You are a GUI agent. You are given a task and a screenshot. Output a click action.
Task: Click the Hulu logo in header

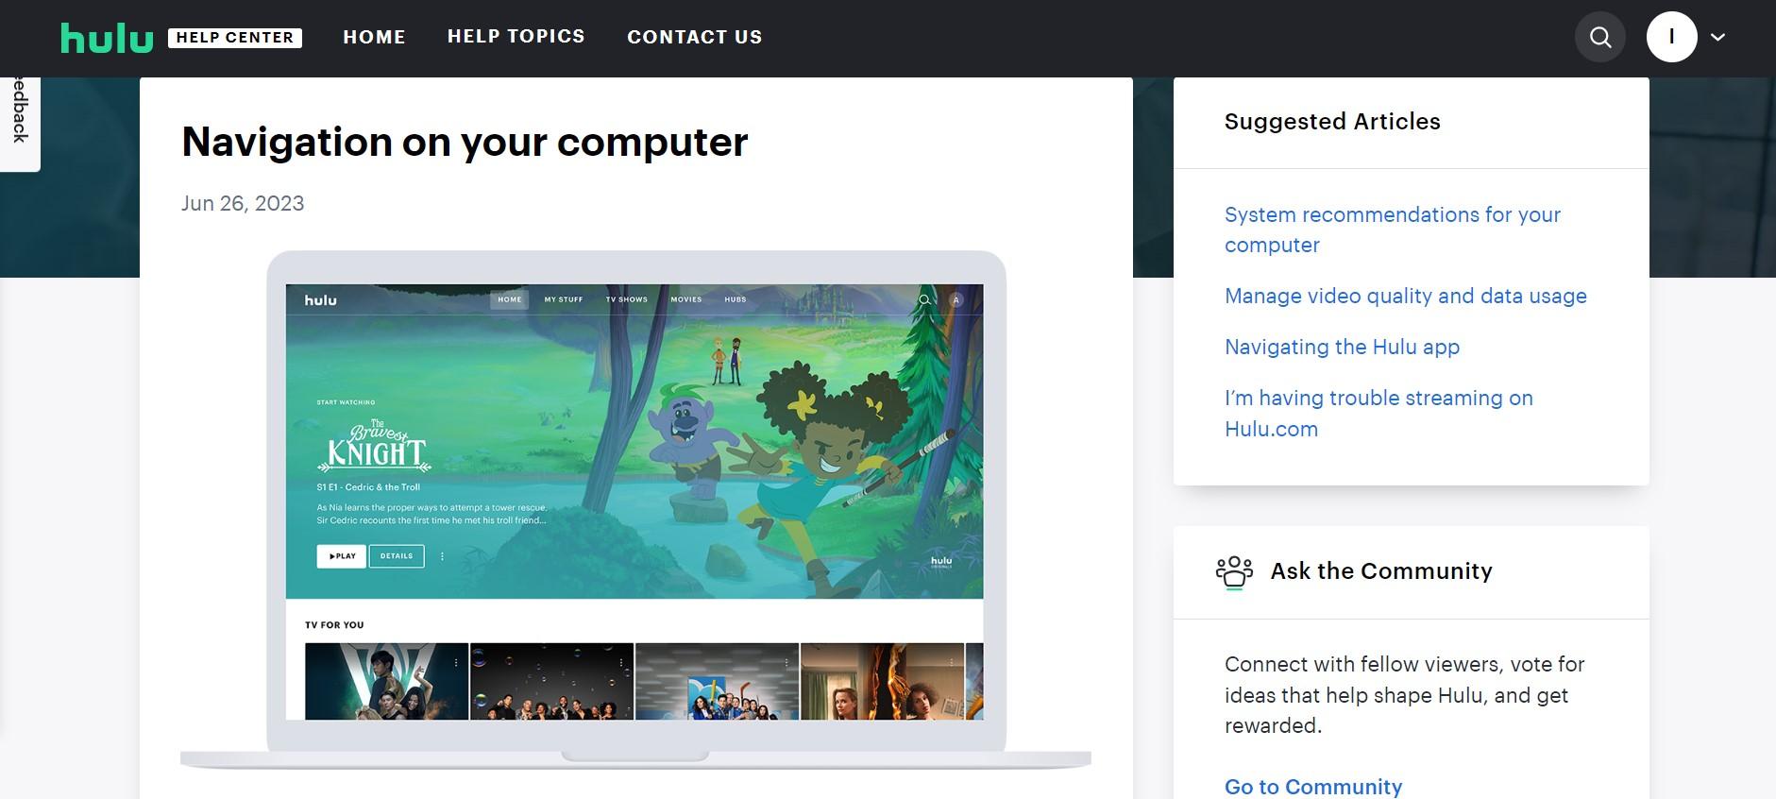(107, 38)
